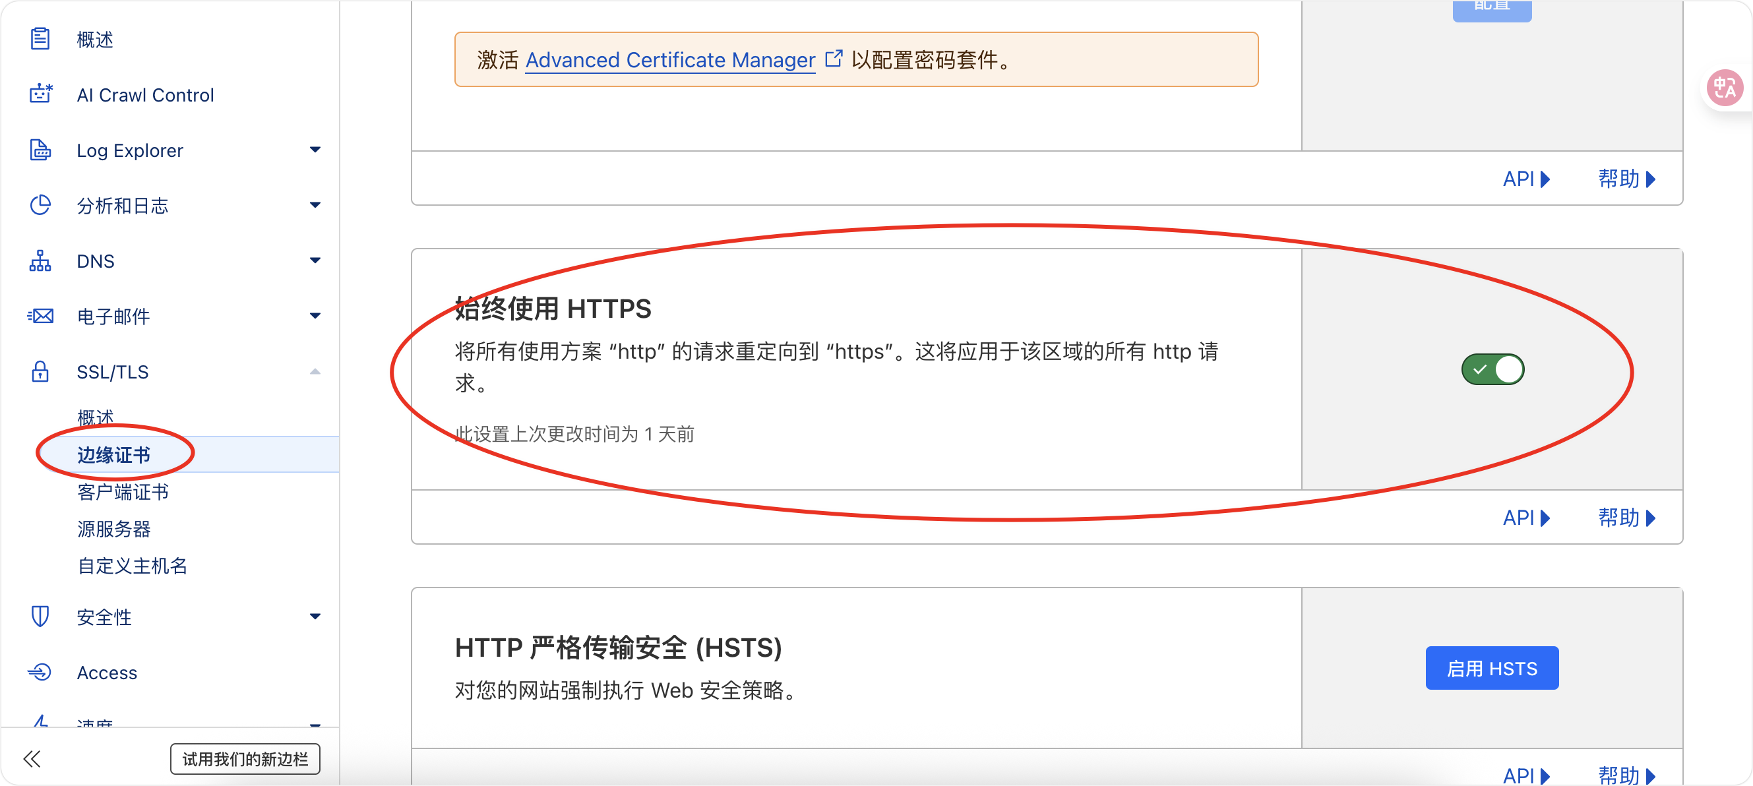Expand the 分析和日志 menu arrow

[x=315, y=205]
